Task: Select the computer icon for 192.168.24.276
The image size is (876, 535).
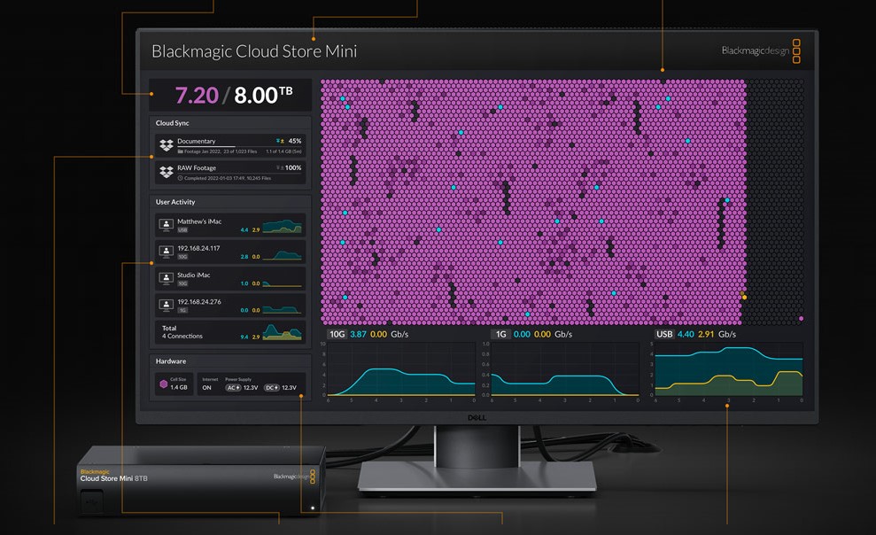Action: point(166,305)
